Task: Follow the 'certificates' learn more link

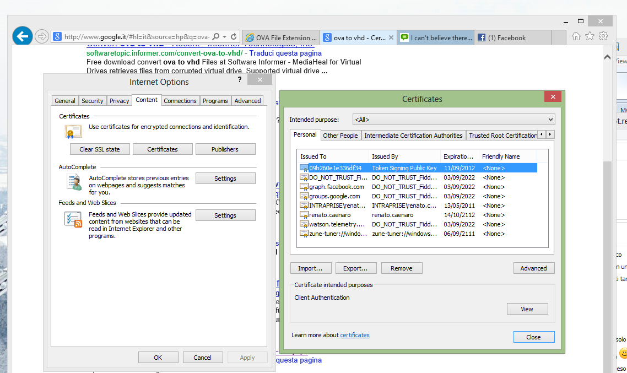Action: [355, 335]
